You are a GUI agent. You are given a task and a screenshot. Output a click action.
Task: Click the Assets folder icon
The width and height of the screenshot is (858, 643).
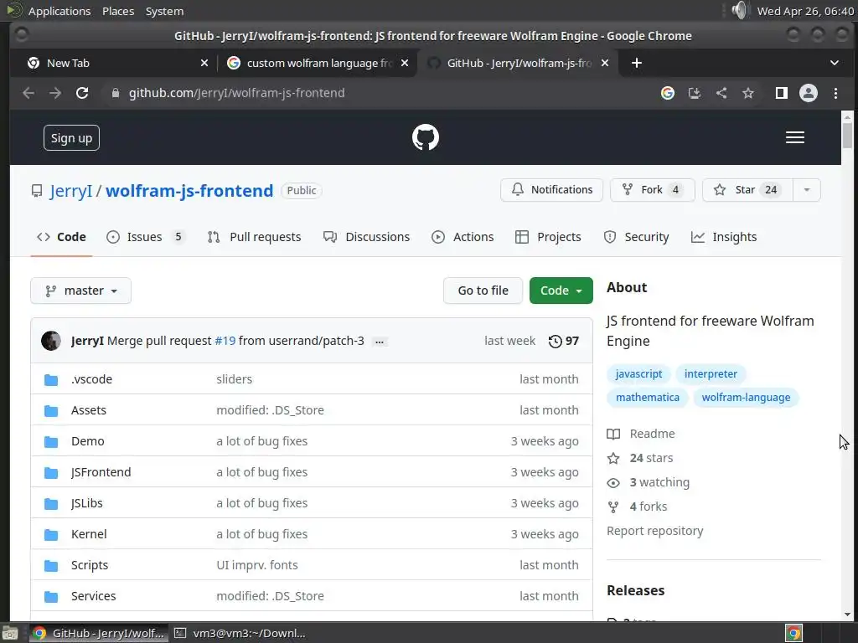(x=51, y=410)
